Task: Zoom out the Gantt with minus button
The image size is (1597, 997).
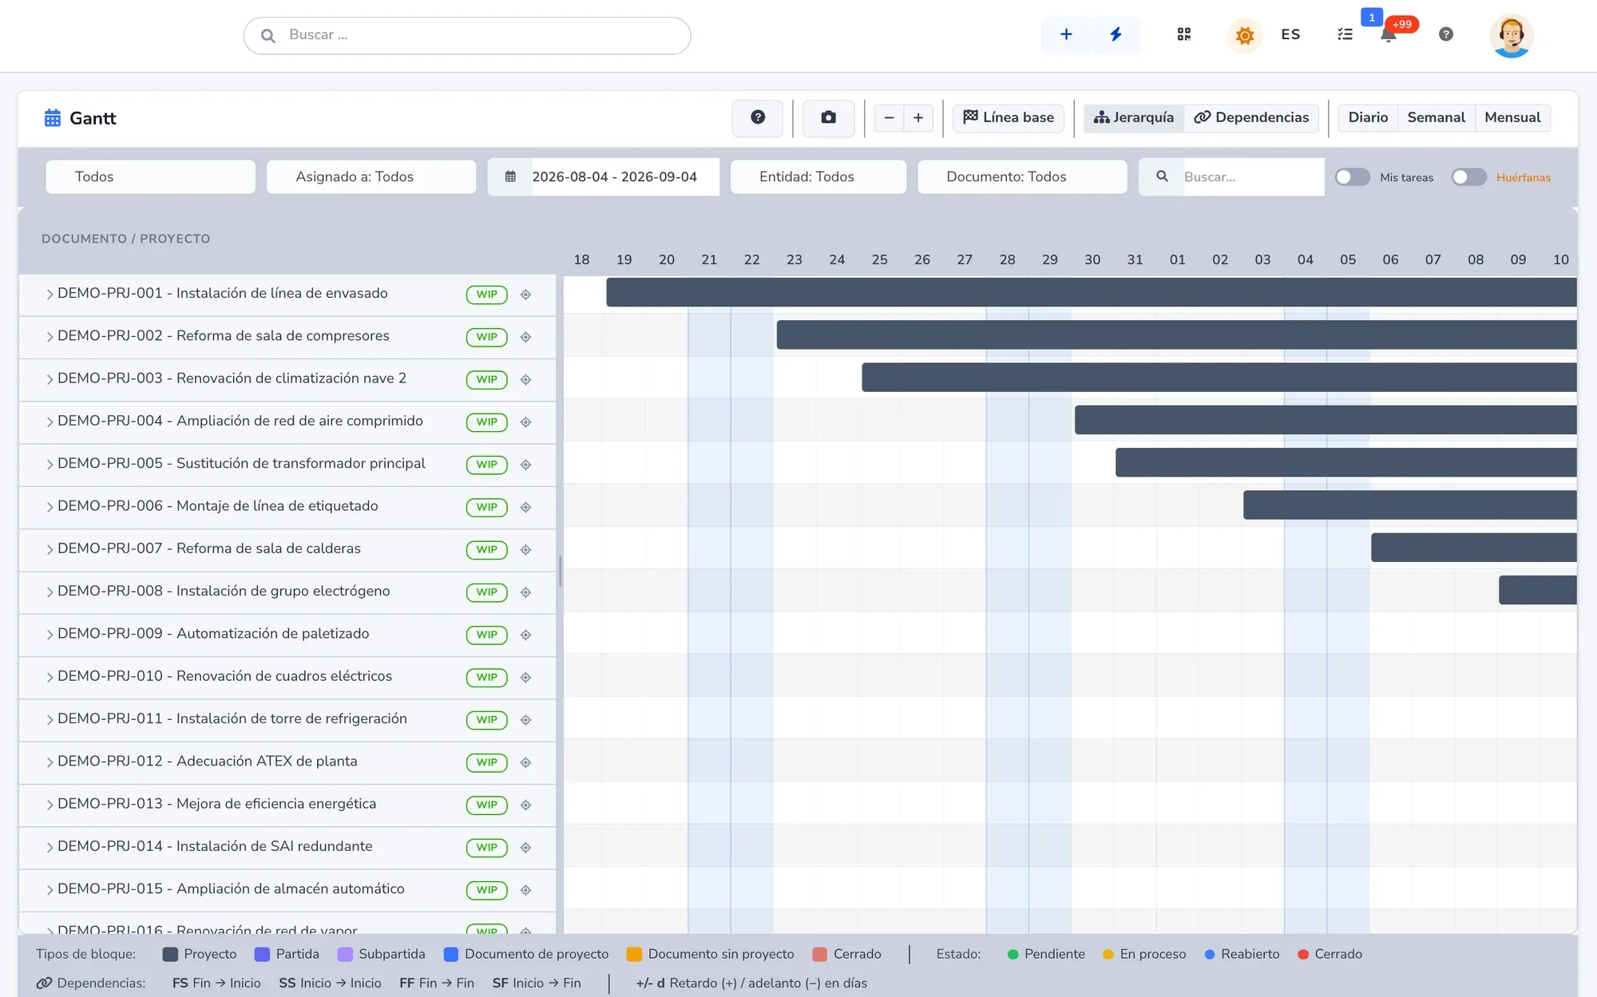Action: click(889, 118)
